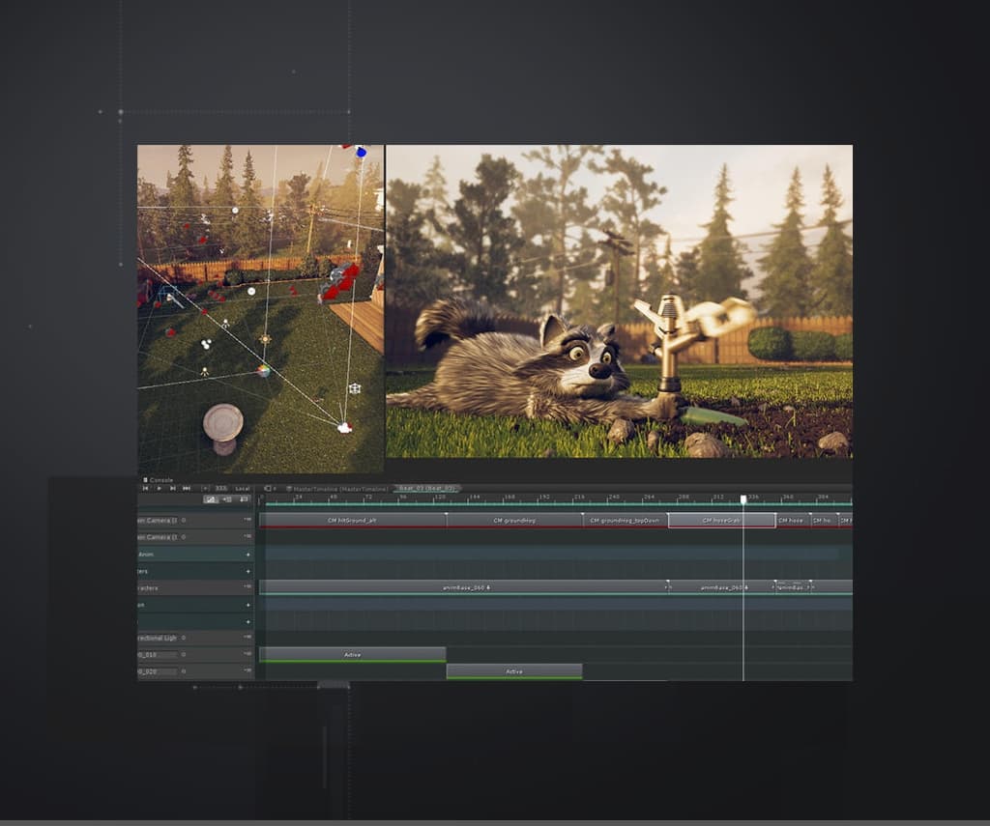Screen dimensions: 990x826
Task: Skip to the end of the timeline
Action: tap(187, 488)
